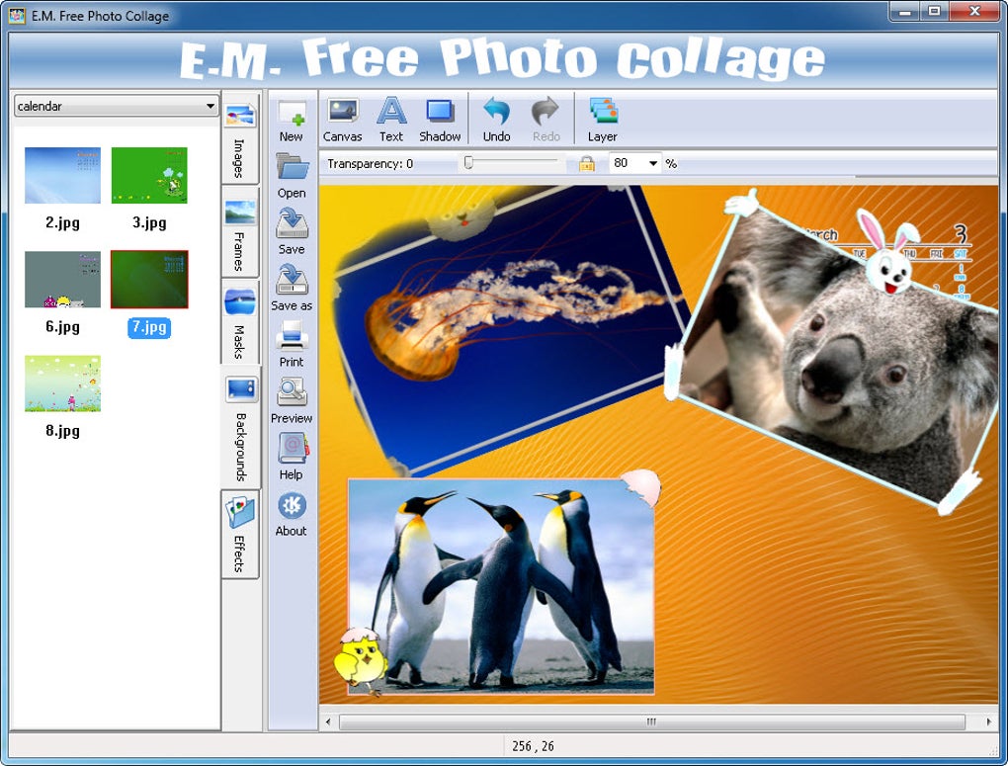Maximize the E.M. Free Photo Collage window

[x=935, y=12]
